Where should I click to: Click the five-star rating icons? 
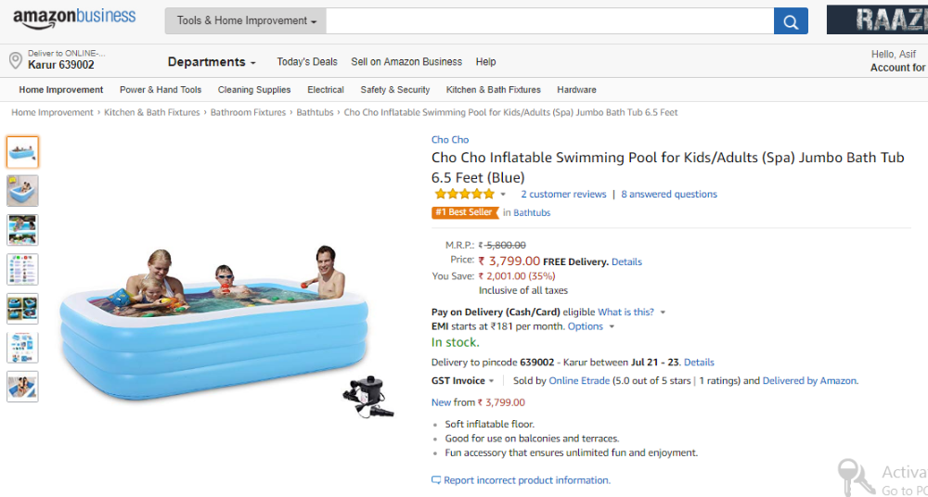coord(464,195)
